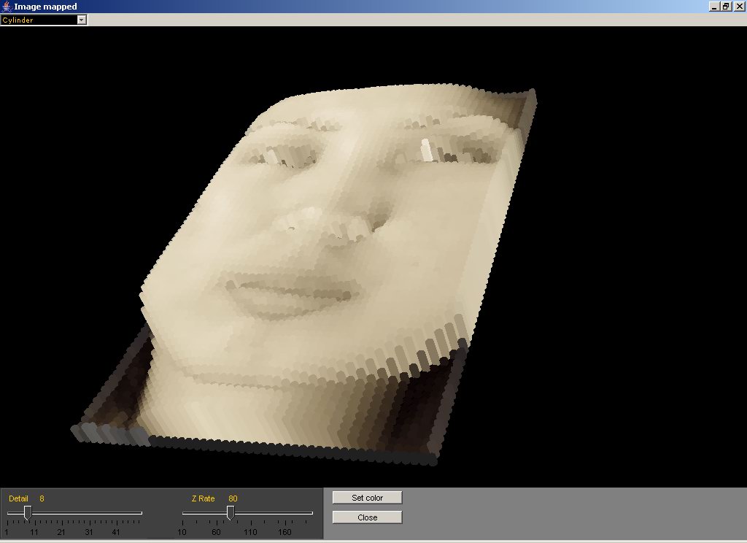Click the Z Rate slider thumb
747x543 pixels.
click(x=230, y=514)
